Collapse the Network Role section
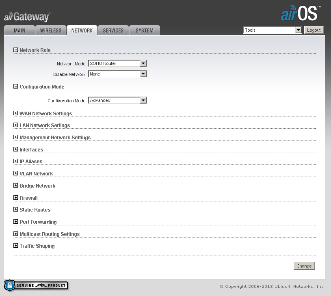 pos(15,50)
